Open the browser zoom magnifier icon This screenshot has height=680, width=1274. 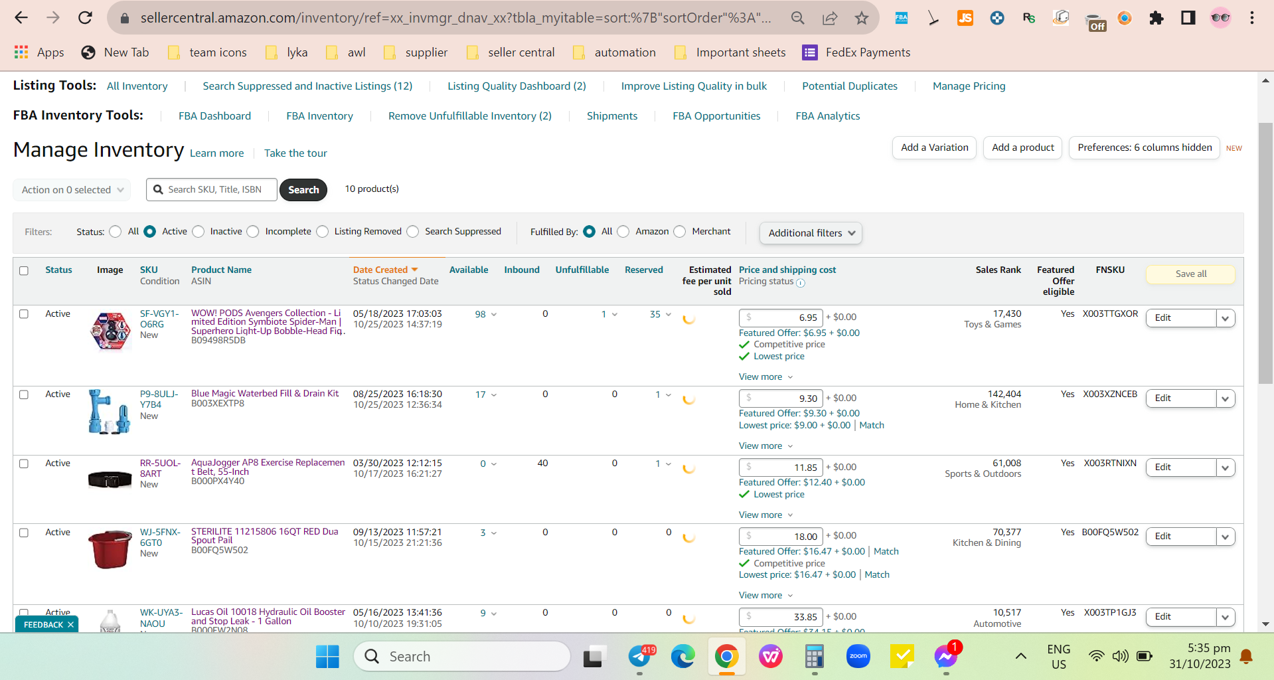click(x=798, y=18)
